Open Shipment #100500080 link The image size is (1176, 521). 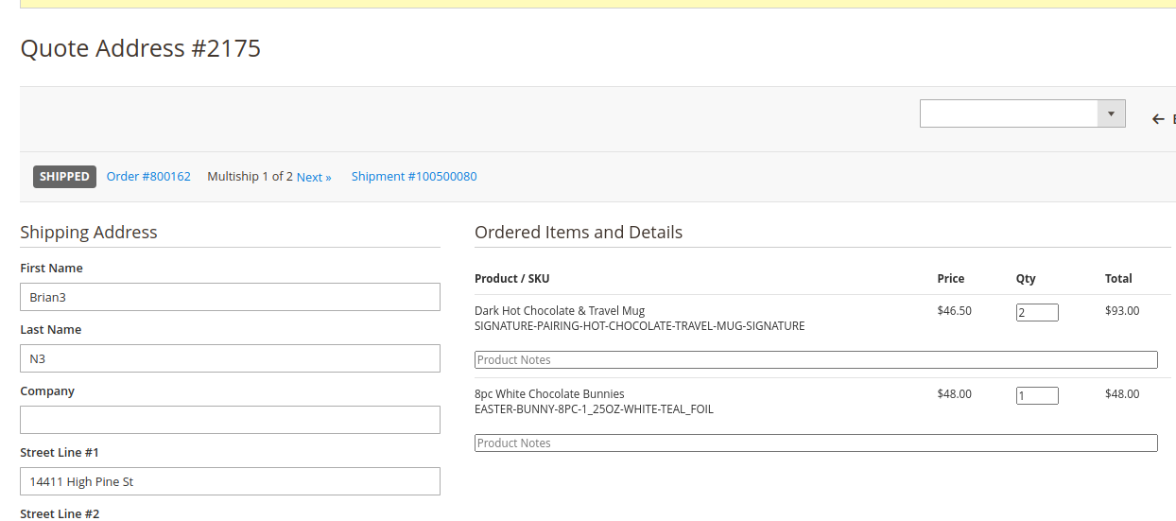click(x=414, y=177)
